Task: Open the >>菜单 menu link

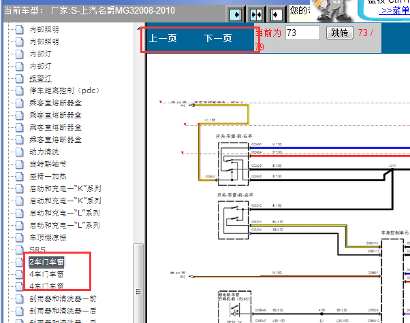Action: tap(395, 11)
